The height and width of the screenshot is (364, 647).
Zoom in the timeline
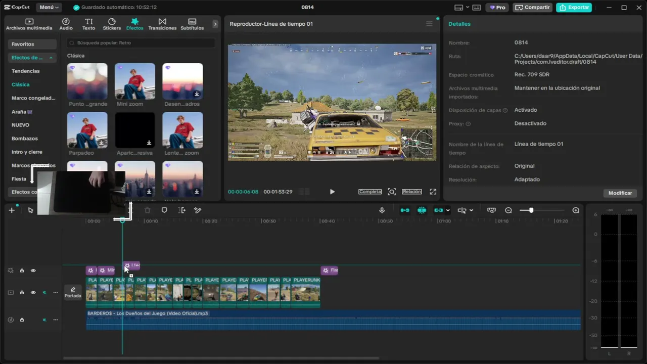click(x=576, y=210)
